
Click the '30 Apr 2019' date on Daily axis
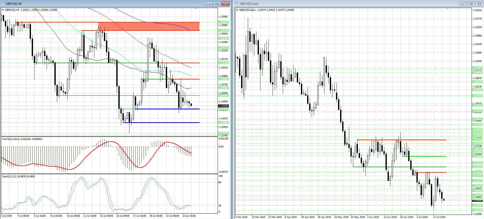pyautogui.click(x=324, y=217)
